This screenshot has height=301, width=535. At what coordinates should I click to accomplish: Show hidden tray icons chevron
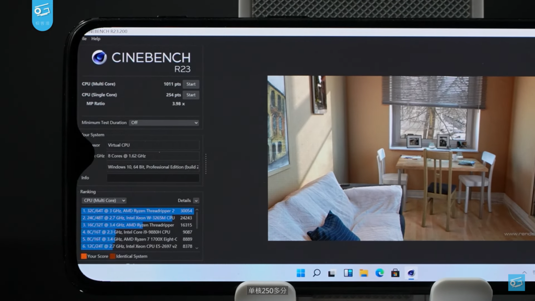525,272
